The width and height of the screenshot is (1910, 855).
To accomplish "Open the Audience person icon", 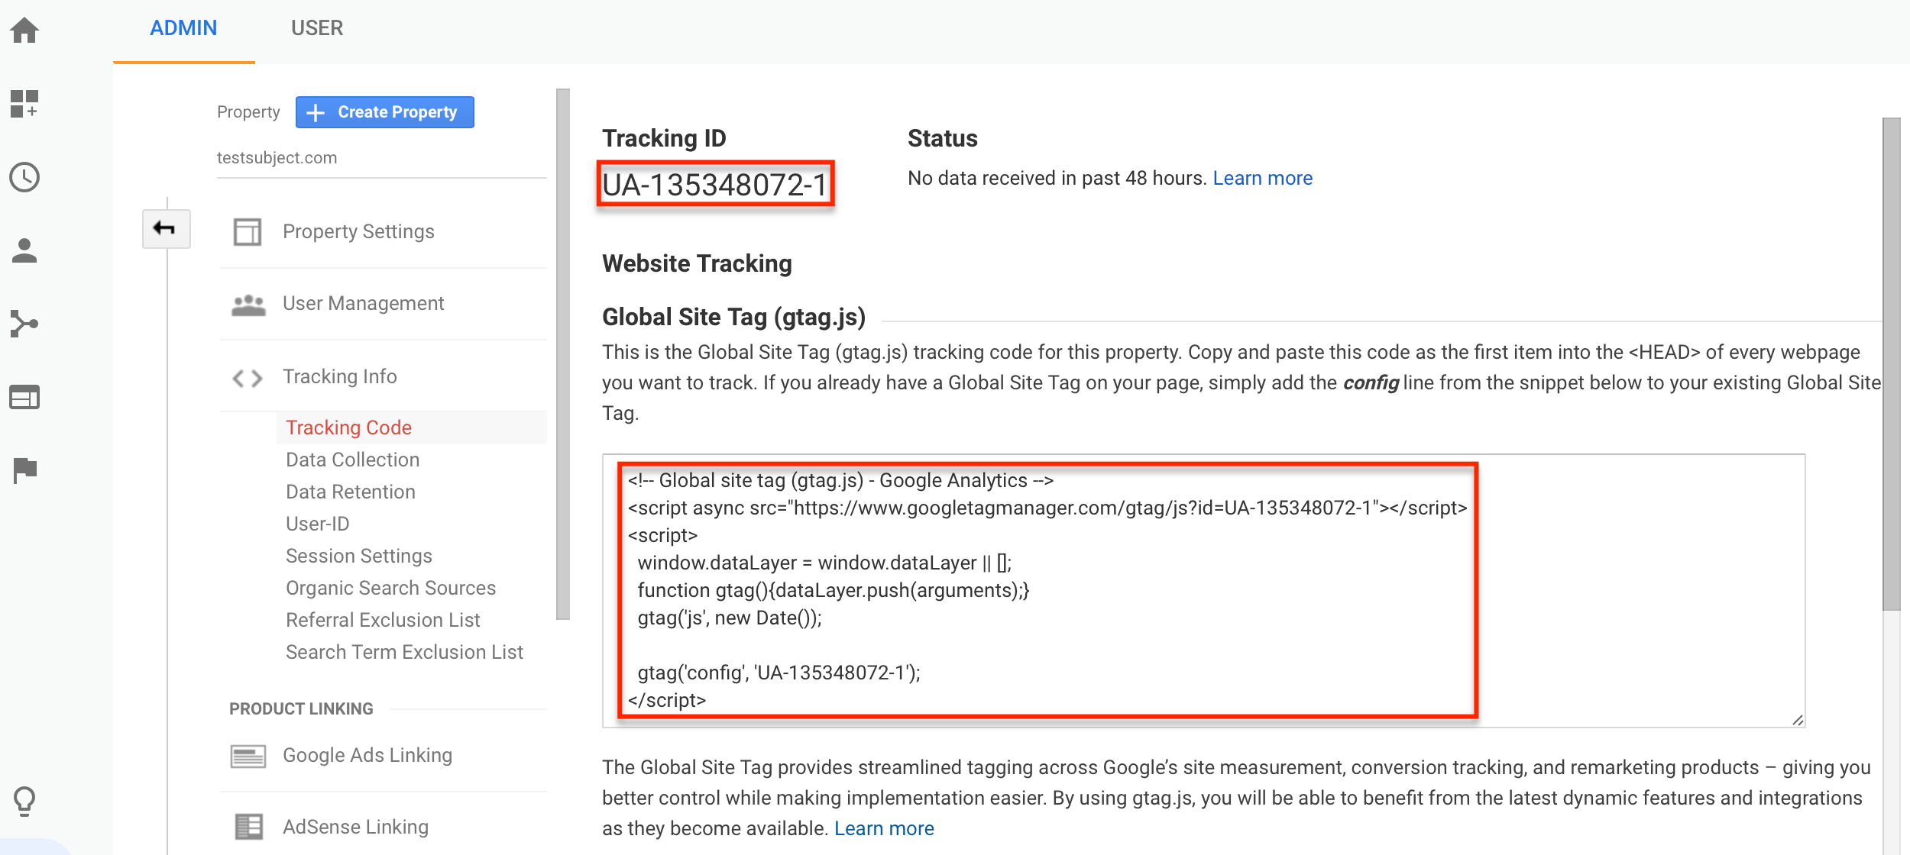I will click(x=24, y=250).
